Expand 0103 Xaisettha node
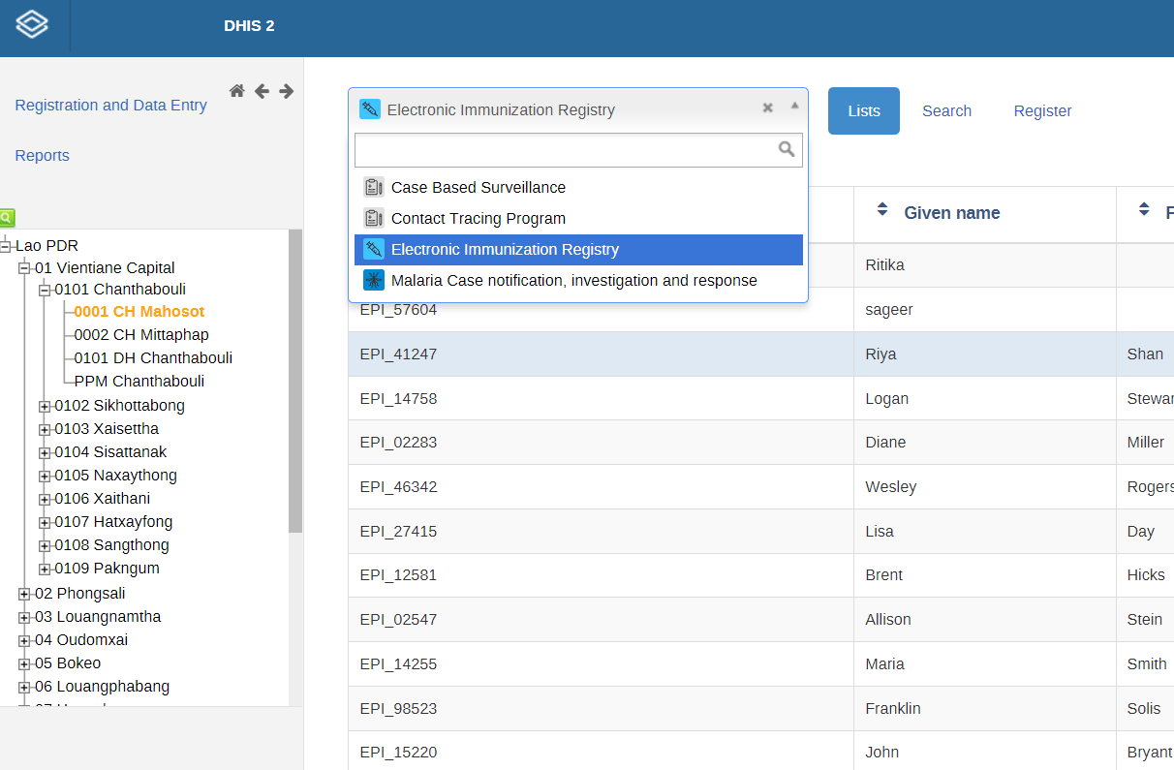The width and height of the screenshot is (1174, 770). [x=45, y=430]
